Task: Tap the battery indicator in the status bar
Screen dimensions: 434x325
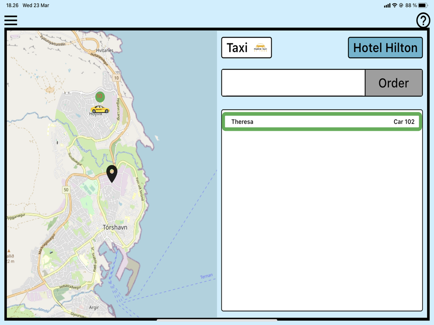Action: (423, 5)
